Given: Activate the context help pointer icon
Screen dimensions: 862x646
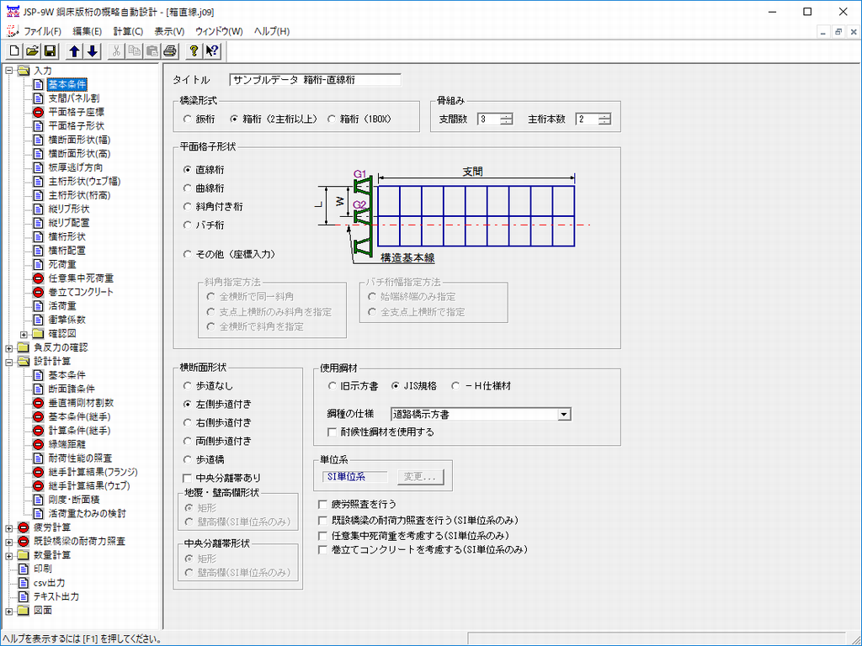Looking at the screenshot, I should tap(212, 51).
